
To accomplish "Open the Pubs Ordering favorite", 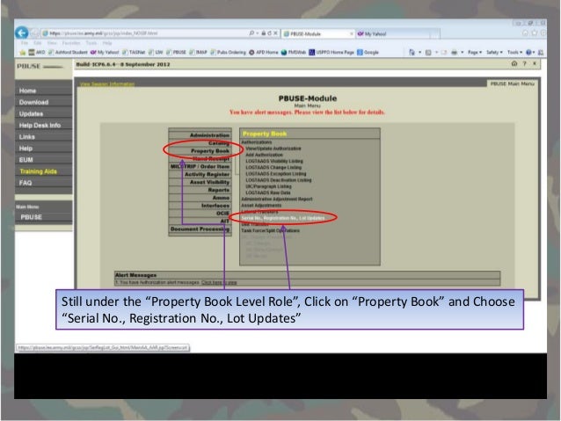I will pyautogui.click(x=229, y=52).
